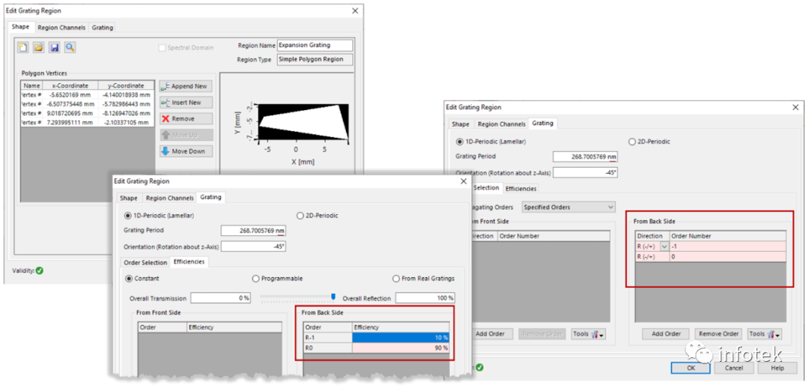Toggle the Spectral Domain checkbox
Viewport: 809px width, 388px height.
point(162,47)
